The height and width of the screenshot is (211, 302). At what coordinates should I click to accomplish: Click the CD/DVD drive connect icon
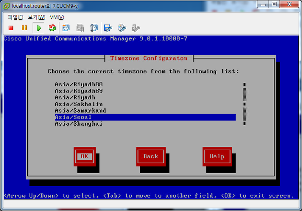pos(122,28)
